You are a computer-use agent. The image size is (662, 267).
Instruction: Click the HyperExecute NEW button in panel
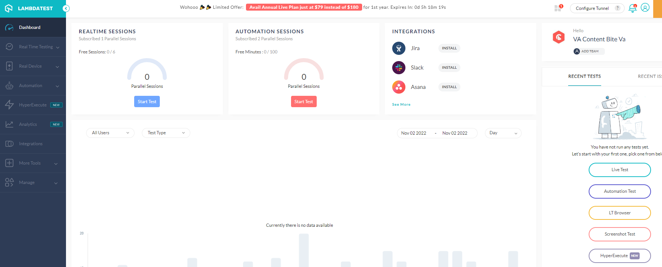click(x=620, y=256)
